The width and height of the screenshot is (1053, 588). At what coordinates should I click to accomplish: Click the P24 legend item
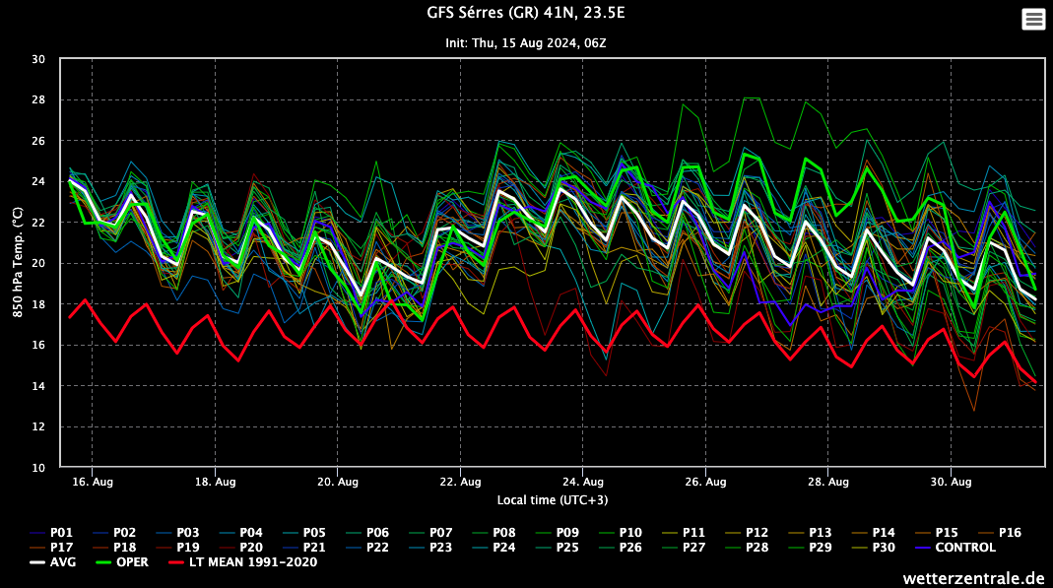click(x=494, y=547)
